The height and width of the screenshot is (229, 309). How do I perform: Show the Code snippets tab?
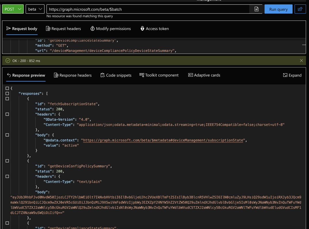(116, 75)
